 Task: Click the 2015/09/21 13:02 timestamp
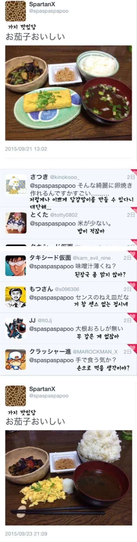click(26, 149)
